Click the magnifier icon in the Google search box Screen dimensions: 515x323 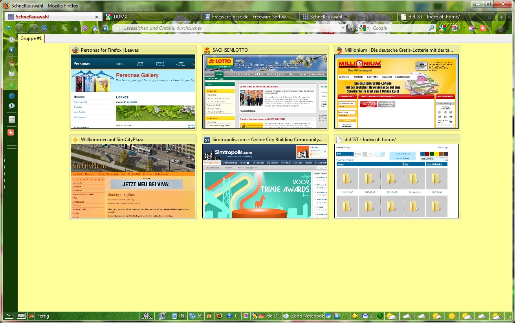click(431, 28)
